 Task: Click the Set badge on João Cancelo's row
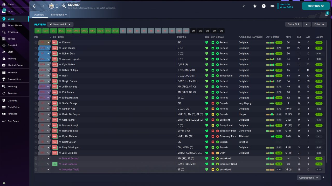click(x=54, y=164)
